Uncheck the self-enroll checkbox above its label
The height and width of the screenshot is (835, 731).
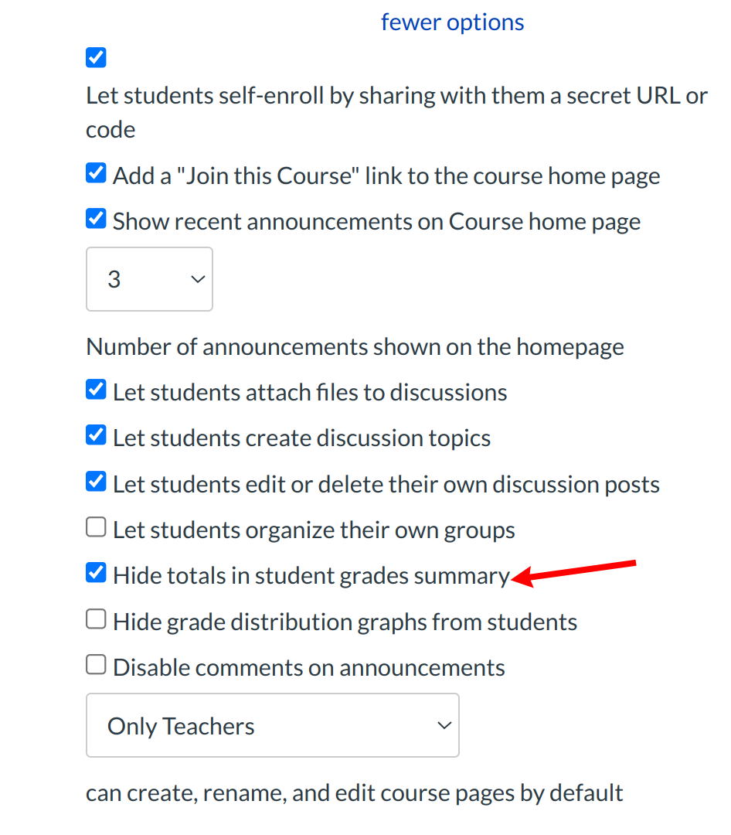pyautogui.click(x=96, y=58)
